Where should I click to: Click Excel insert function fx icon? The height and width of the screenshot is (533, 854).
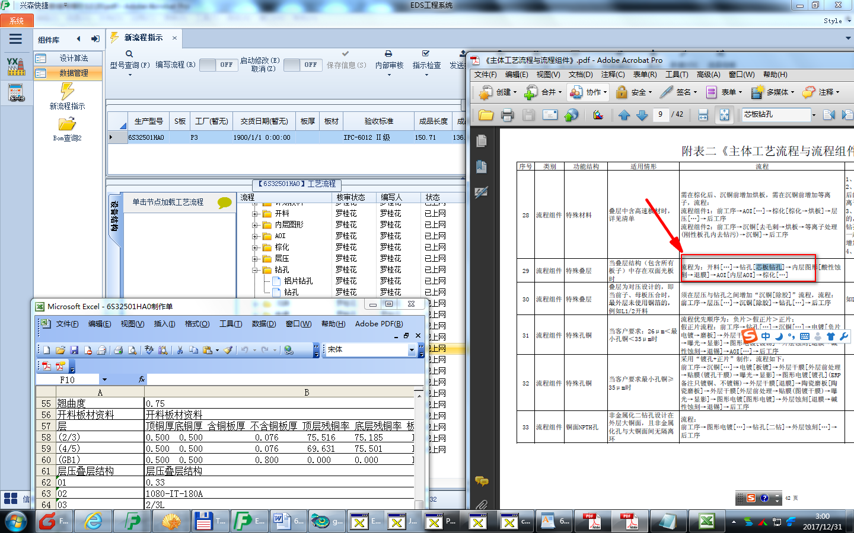(x=142, y=379)
